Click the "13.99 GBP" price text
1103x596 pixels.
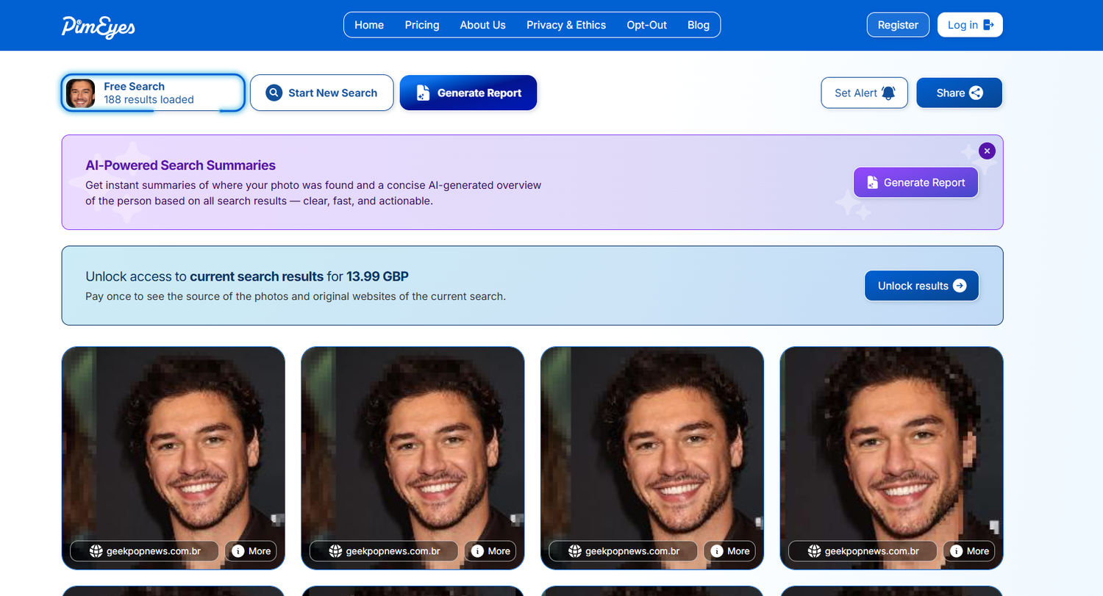click(377, 277)
